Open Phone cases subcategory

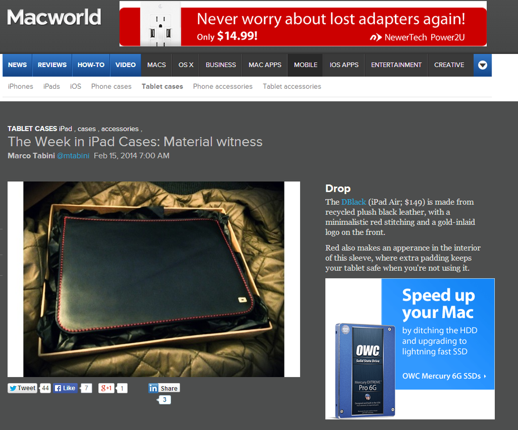point(112,87)
